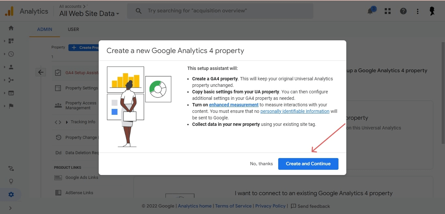Open Audience reports person icon

pyautogui.click(x=11, y=67)
